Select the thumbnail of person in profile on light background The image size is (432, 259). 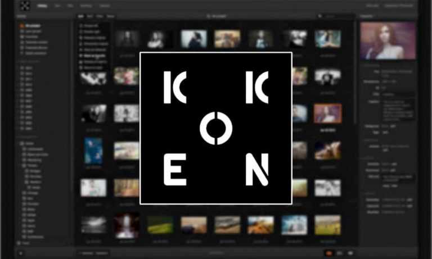tap(193, 39)
